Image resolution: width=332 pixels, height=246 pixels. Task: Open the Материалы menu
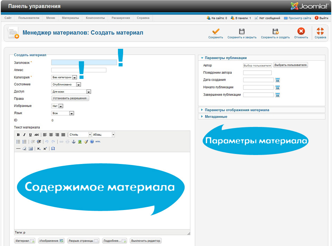(70, 18)
